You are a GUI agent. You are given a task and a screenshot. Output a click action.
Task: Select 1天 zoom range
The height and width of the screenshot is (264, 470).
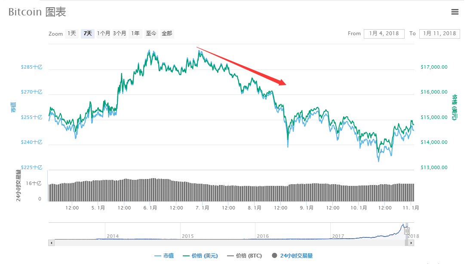click(x=71, y=33)
